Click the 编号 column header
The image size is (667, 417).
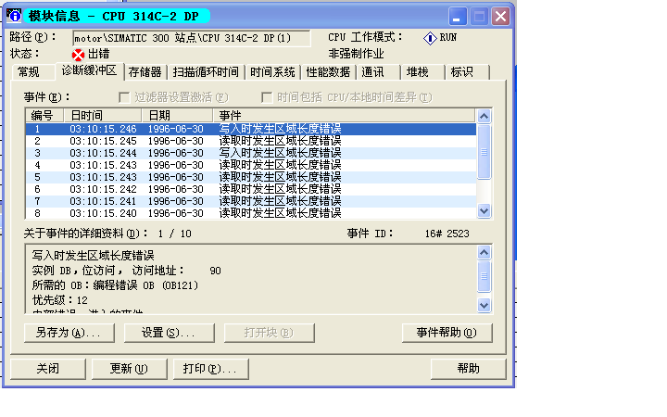tap(44, 115)
